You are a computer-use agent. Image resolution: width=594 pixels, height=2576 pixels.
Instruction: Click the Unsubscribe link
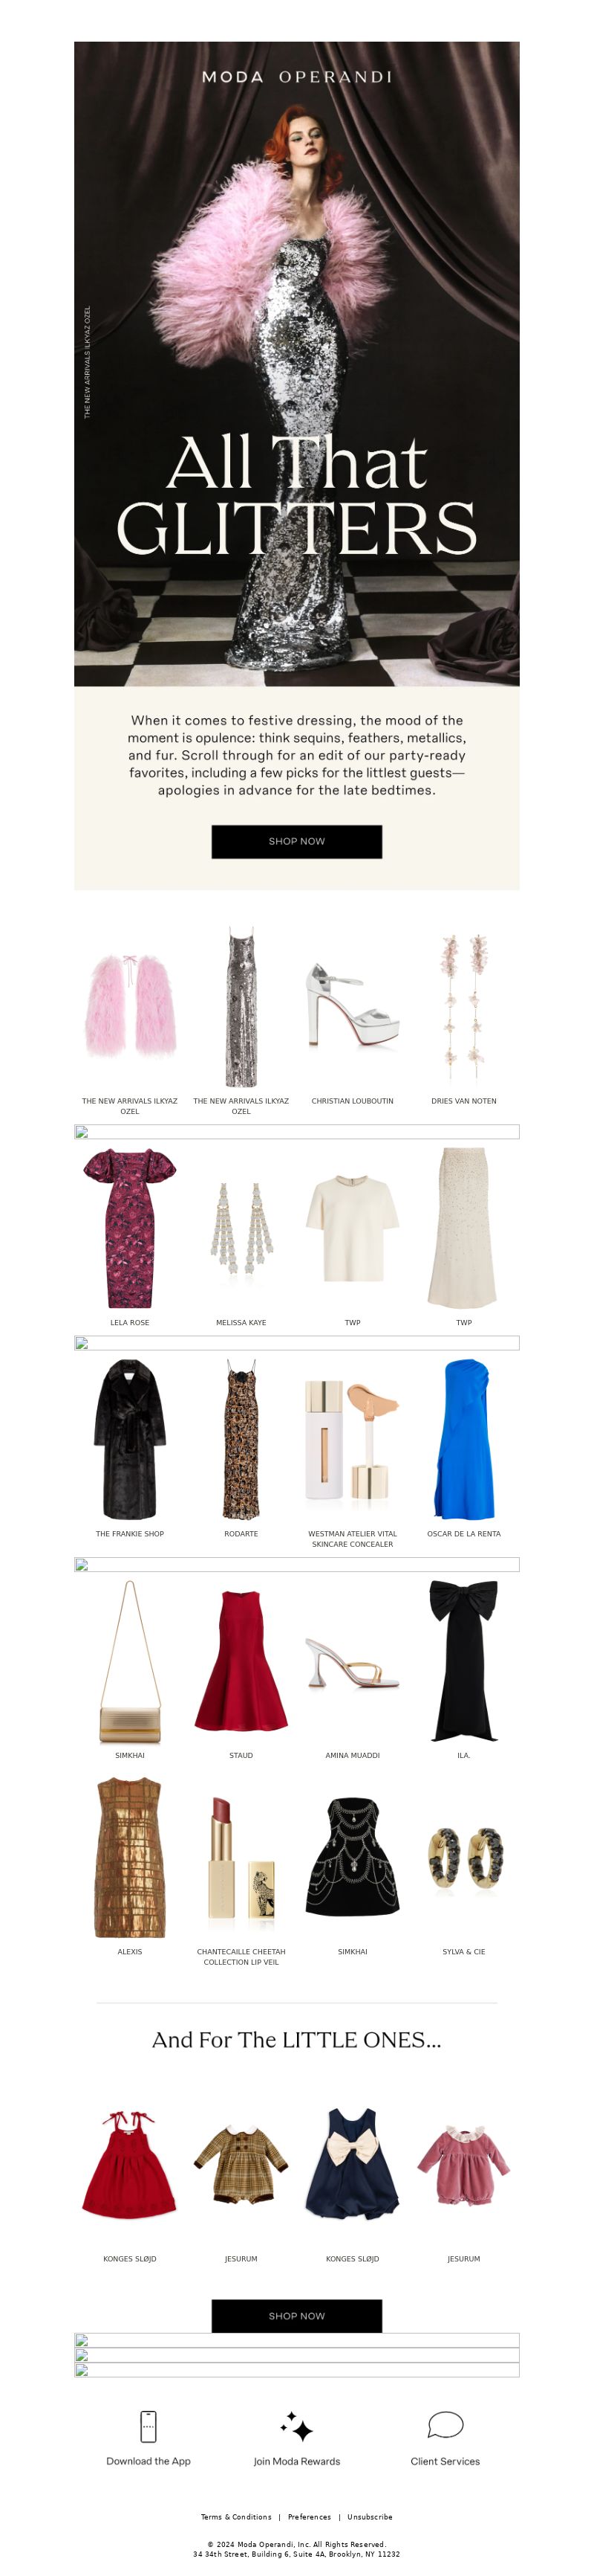pyautogui.click(x=369, y=2516)
